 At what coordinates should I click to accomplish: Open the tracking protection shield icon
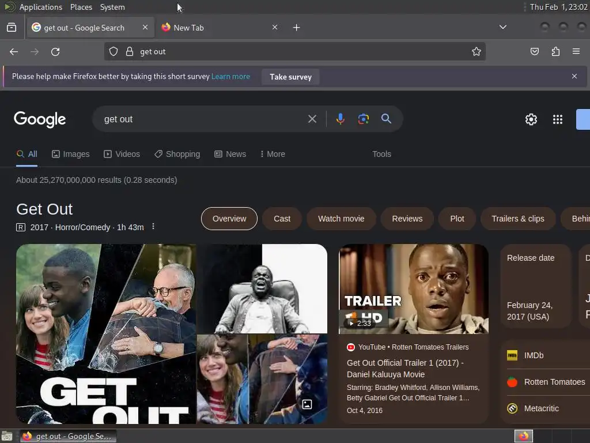114,51
